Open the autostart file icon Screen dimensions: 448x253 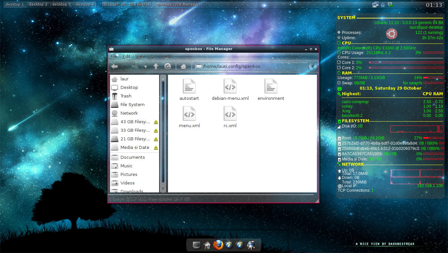tap(189, 86)
